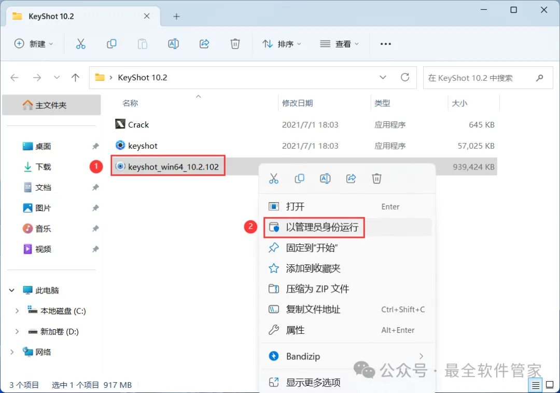Open a new tab with the plus button

pyautogui.click(x=176, y=17)
